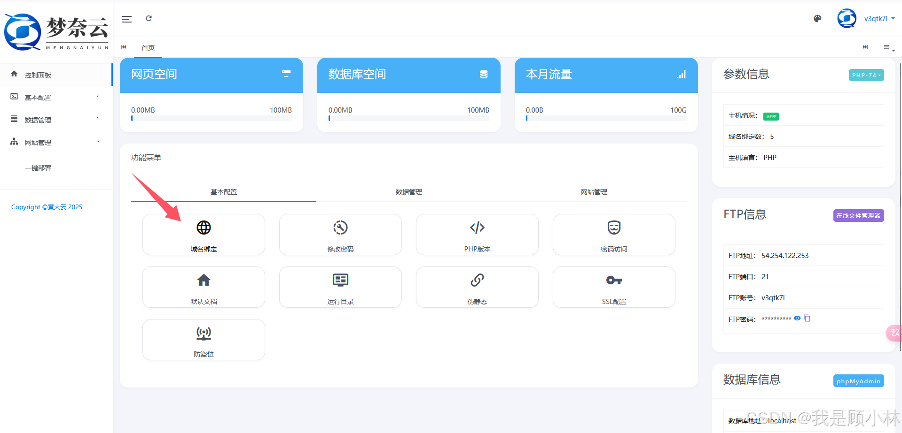Viewport: 902px width, 433px height.
Task: Open the 防盗链 antenna icon card
Action: coord(204,340)
